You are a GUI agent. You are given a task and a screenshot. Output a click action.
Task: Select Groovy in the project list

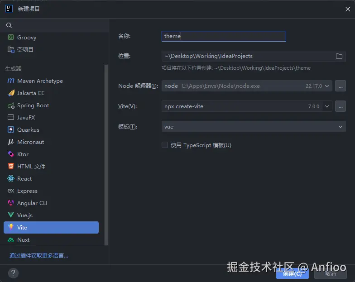(x=27, y=37)
